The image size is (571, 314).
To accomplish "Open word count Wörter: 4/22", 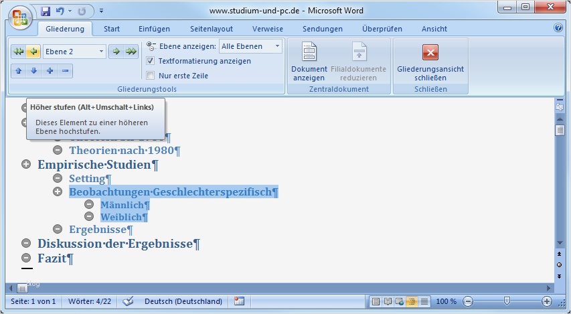I will click(x=90, y=301).
